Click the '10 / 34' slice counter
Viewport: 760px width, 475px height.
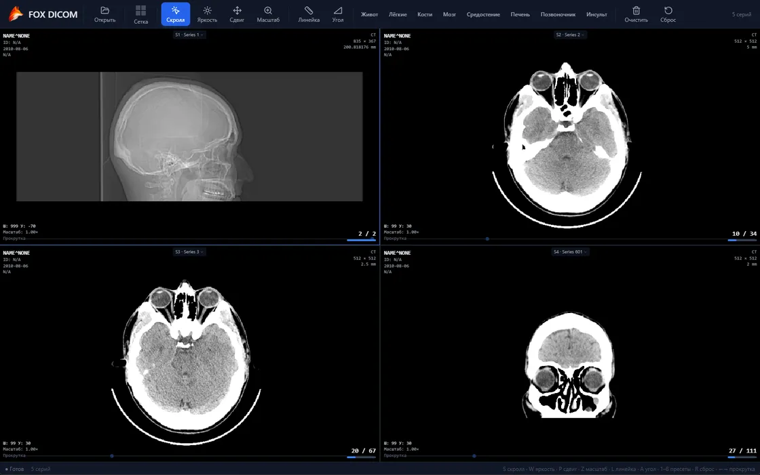[x=744, y=233]
